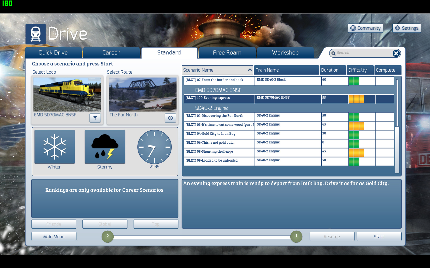Screen dimensions: 430x268
Task: Sort by Difficulty column header
Action: pyautogui.click(x=360, y=70)
